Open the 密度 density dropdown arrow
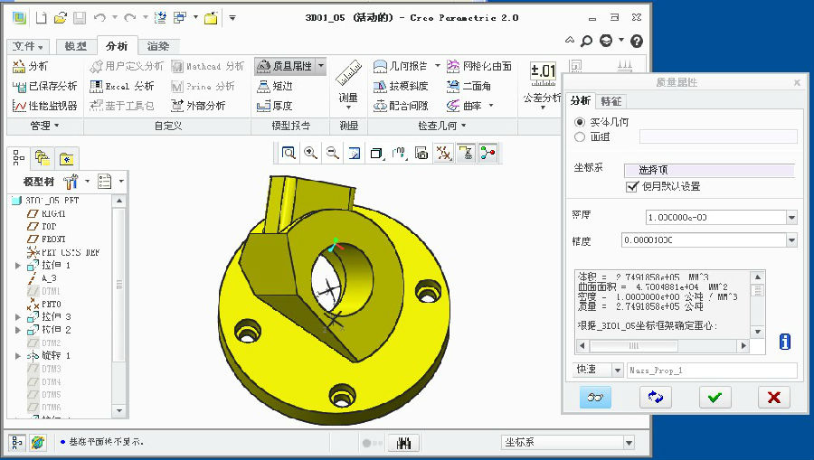The height and width of the screenshot is (460, 814). [x=791, y=218]
